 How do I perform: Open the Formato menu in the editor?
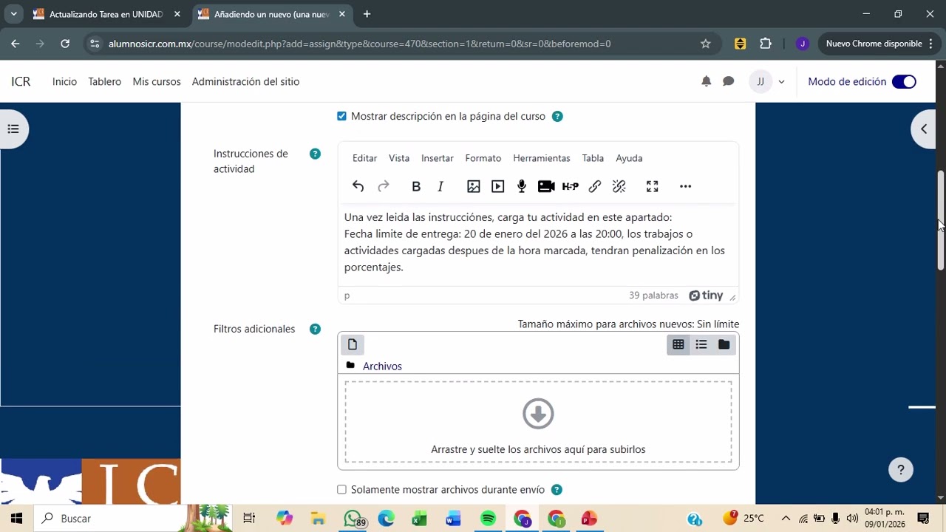[x=483, y=158]
